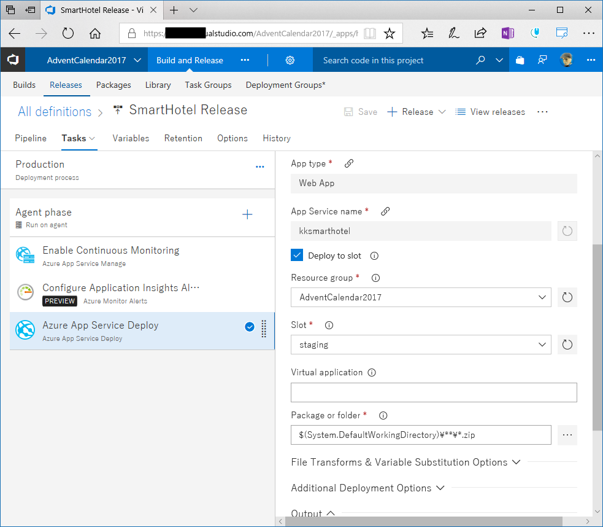
Task: Click the vertical scrollbar of the task panel
Action: (597, 337)
